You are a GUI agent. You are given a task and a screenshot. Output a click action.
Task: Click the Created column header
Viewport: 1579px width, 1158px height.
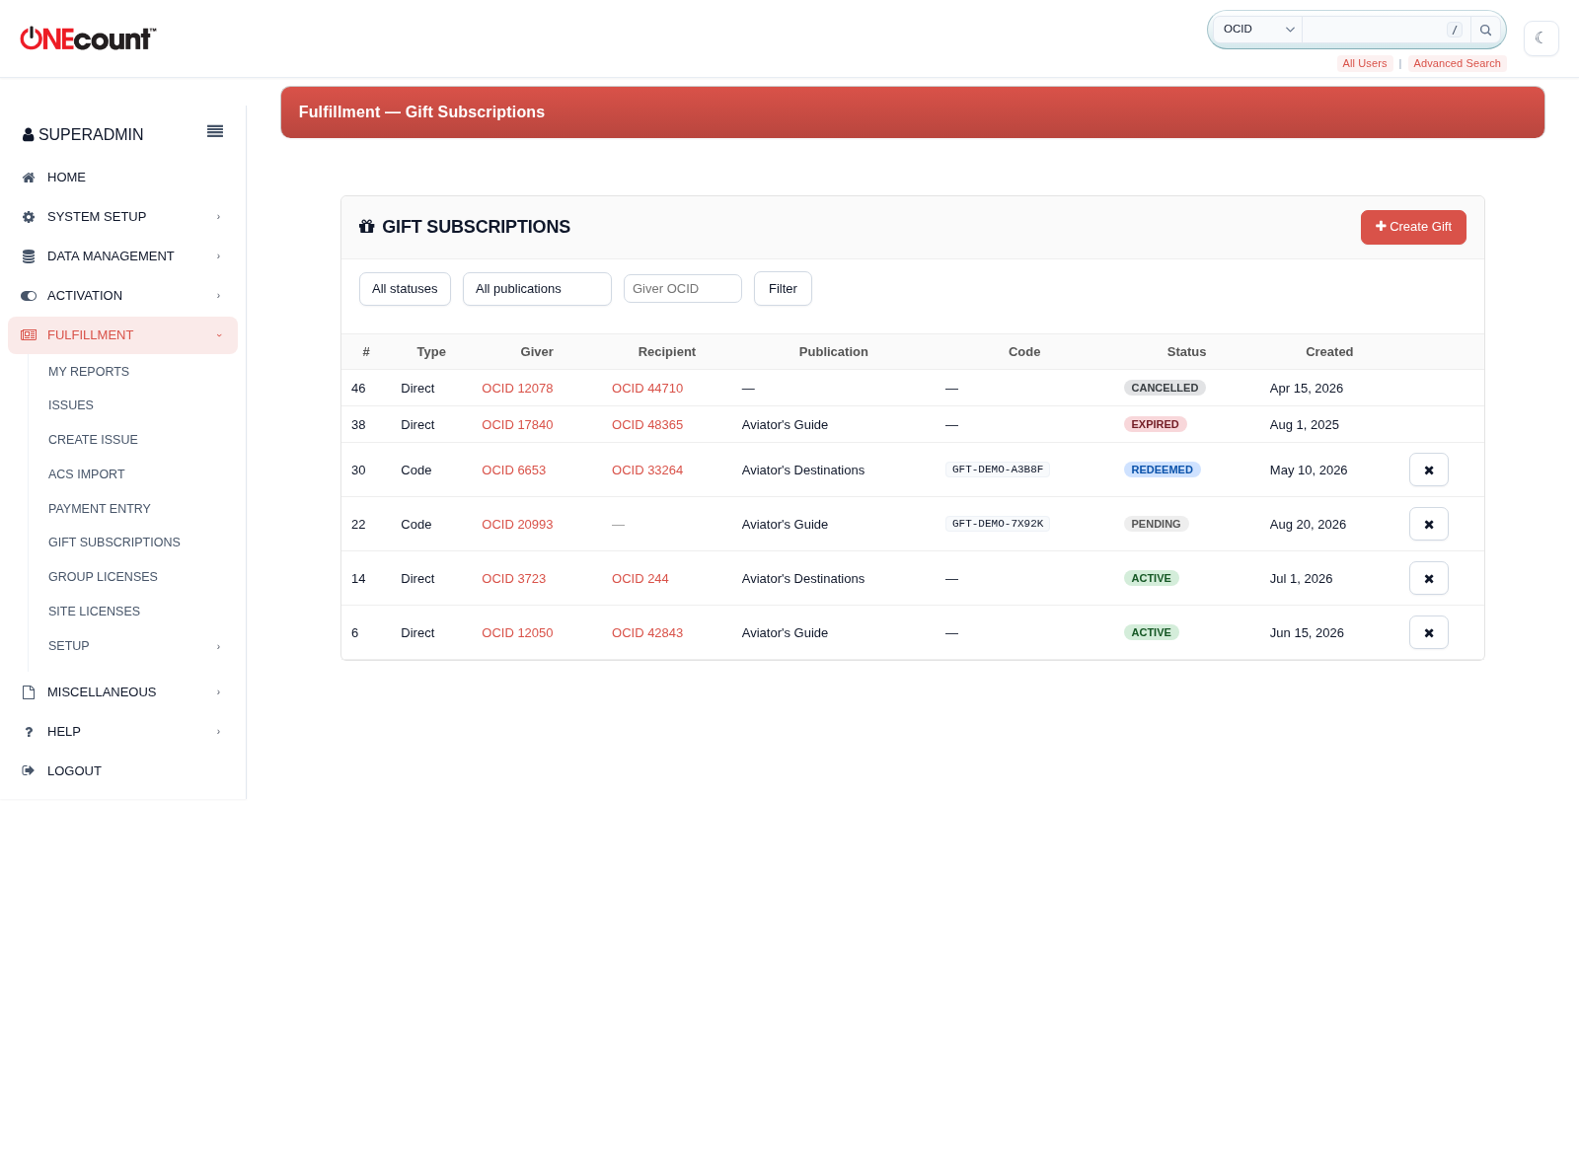click(1329, 352)
